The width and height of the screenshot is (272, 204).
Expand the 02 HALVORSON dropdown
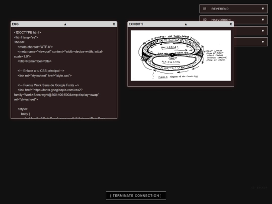(x=234, y=20)
